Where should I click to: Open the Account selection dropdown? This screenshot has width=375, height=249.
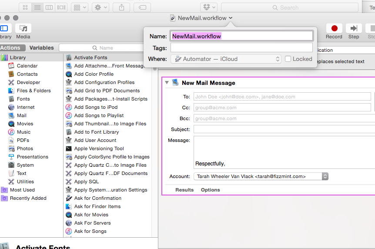(x=261, y=176)
